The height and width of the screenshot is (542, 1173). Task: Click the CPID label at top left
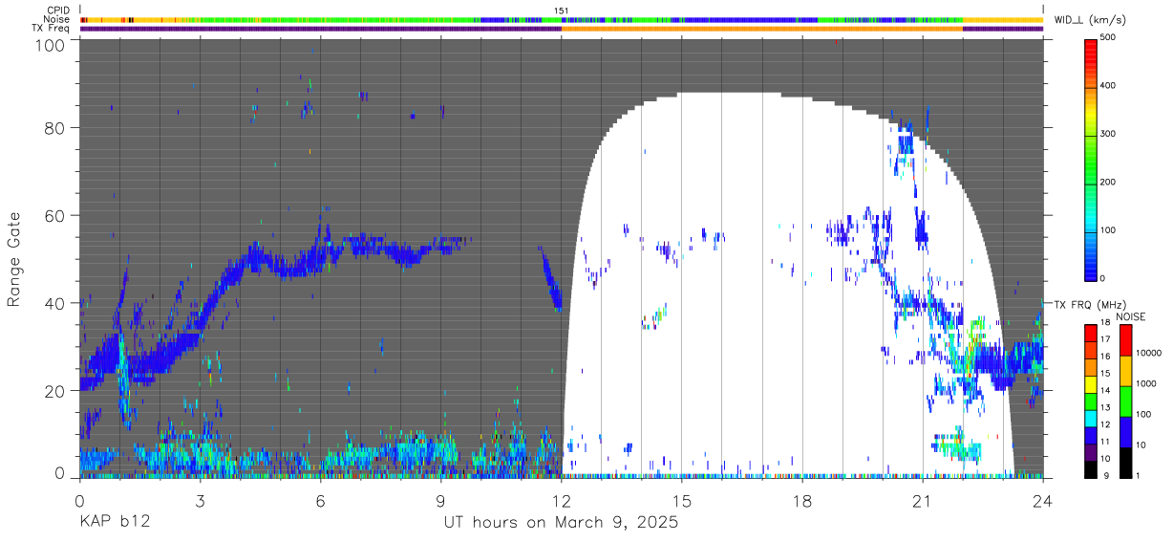click(57, 10)
